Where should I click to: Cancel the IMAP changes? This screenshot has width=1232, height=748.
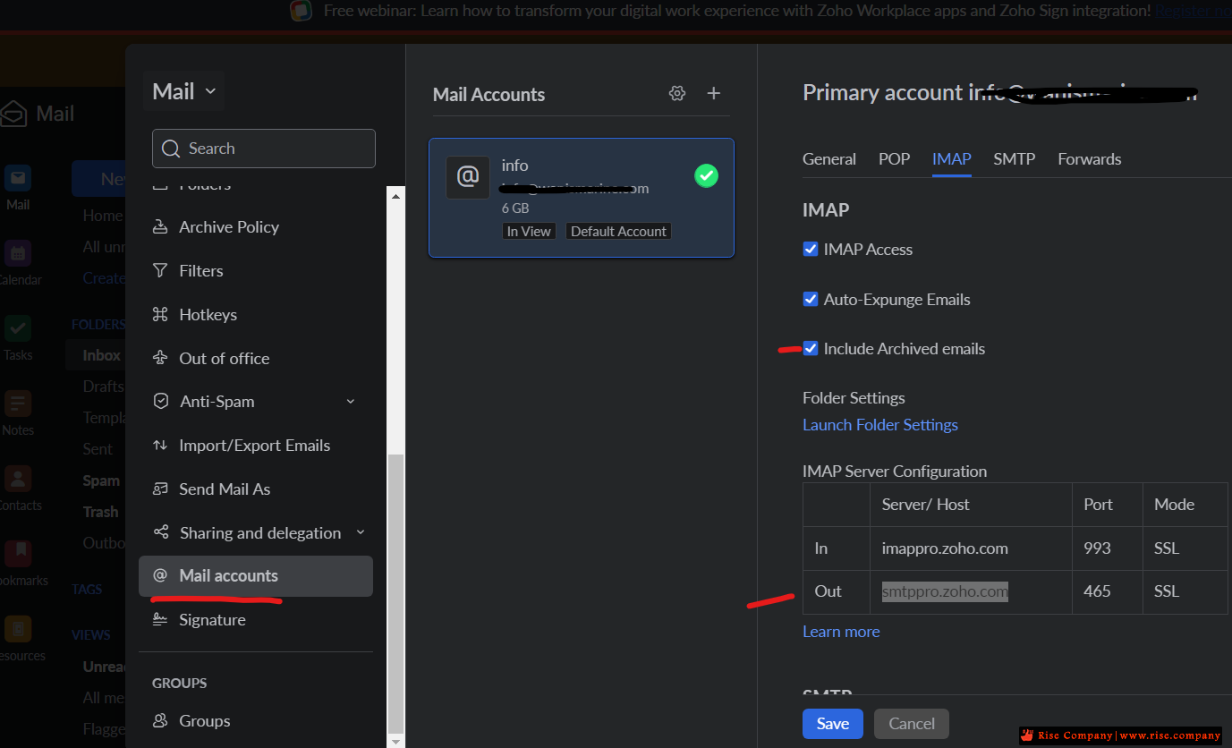pyautogui.click(x=912, y=724)
